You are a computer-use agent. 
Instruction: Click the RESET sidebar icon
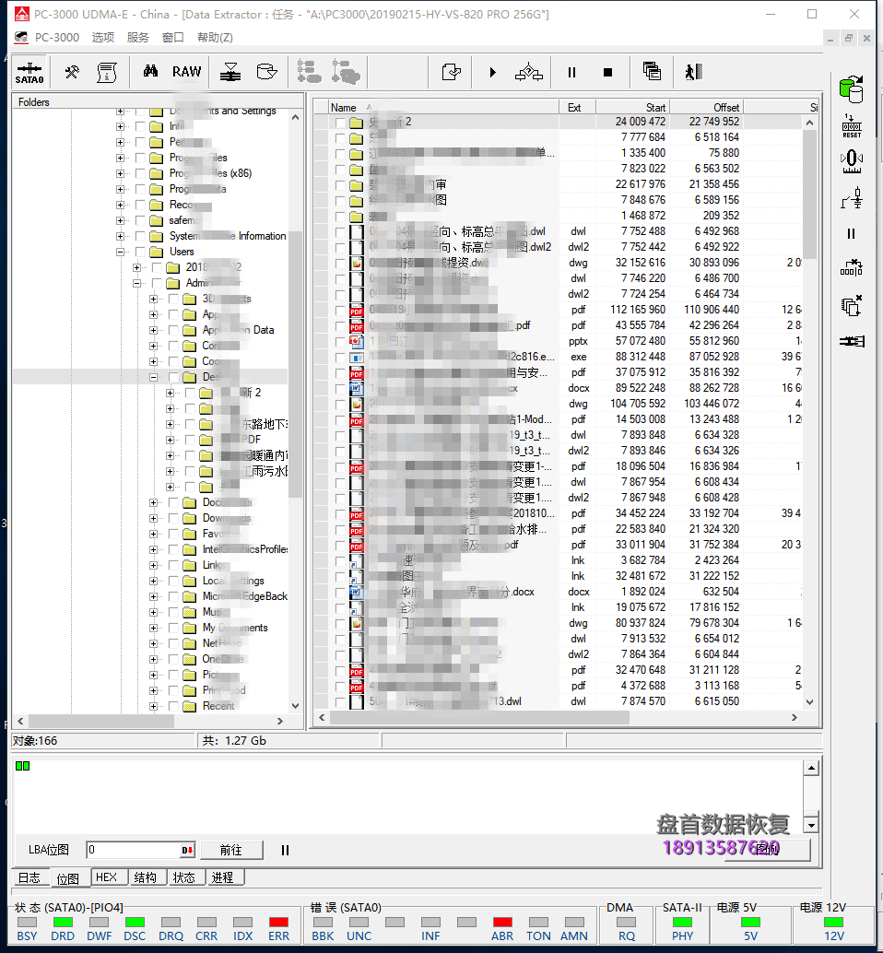[852, 126]
